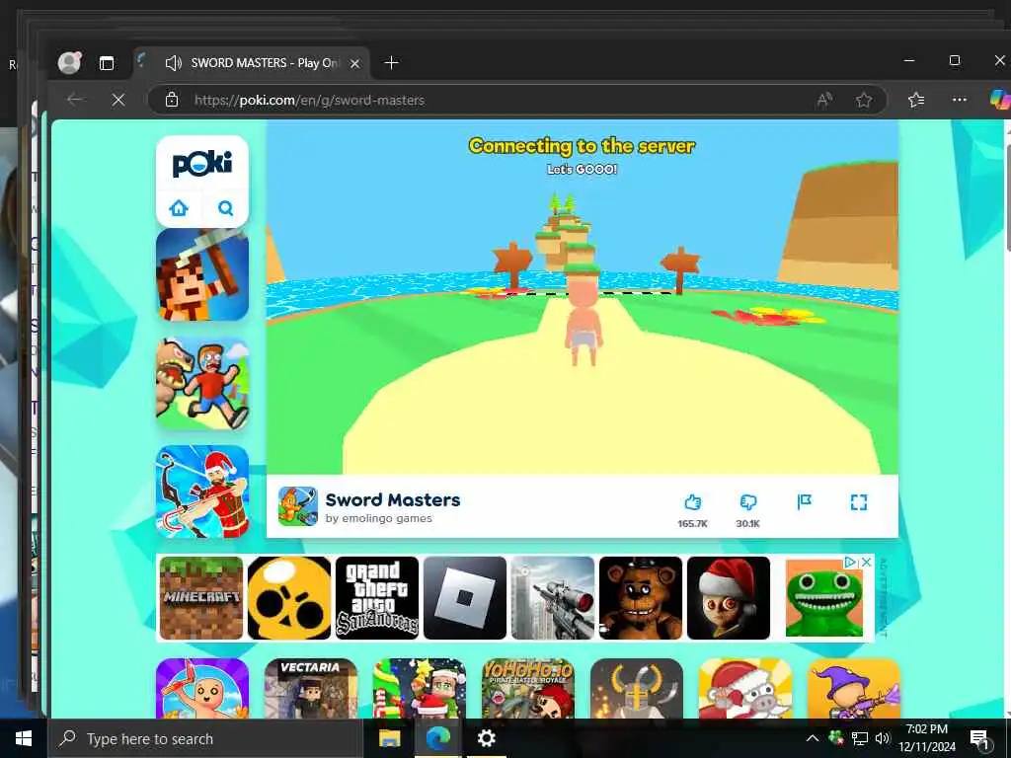
Task: Open the yellow skull Brawl Stars tile
Action: (289, 598)
